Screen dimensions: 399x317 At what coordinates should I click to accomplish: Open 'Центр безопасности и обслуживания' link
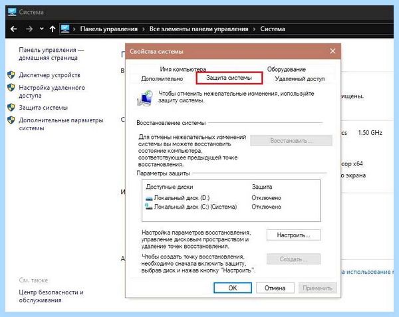pyautogui.click(x=51, y=296)
